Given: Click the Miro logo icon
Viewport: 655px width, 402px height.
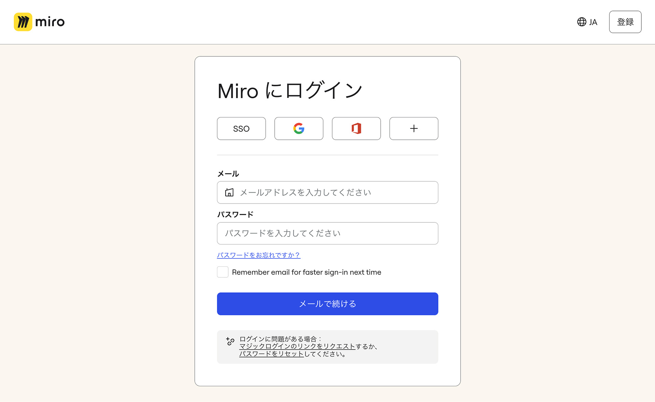Looking at the screenshot, I should tap(23, 22).
